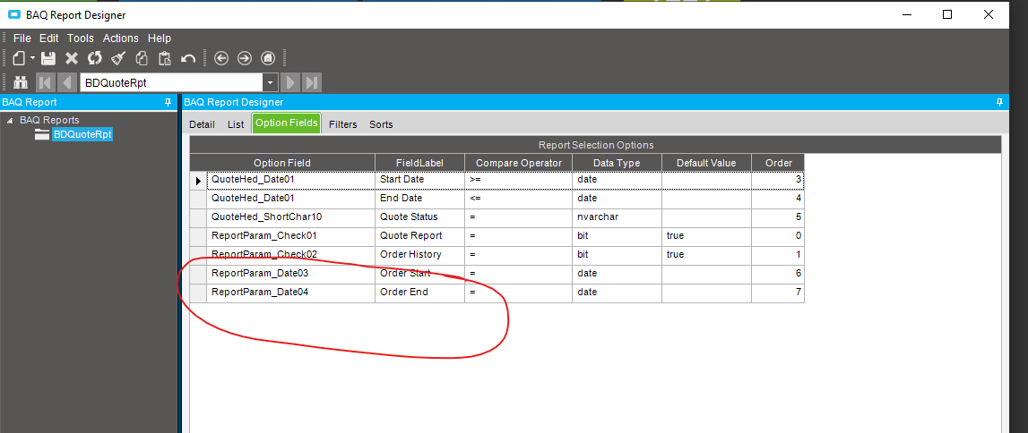This screenshot has height=433, width=1028.
Task: Click default value true for Quote Report
Action: [x=707, y=235]
